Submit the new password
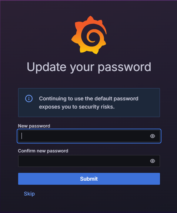Screen dimensions: 177x213 pos(89,179)
